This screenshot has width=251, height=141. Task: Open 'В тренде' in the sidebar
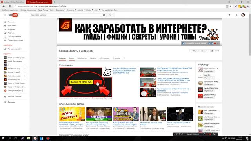11,29
